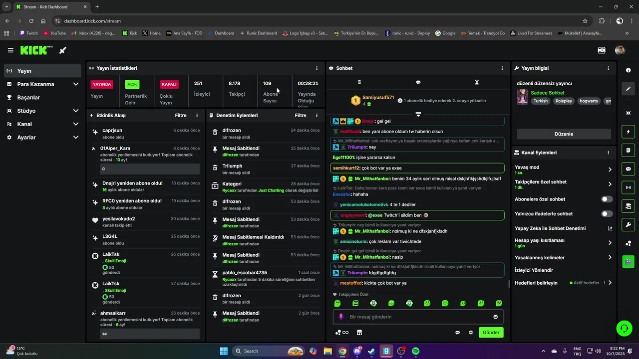Open the camera icon near profile avatar
639x359 pixels.
tap(602, 50)
